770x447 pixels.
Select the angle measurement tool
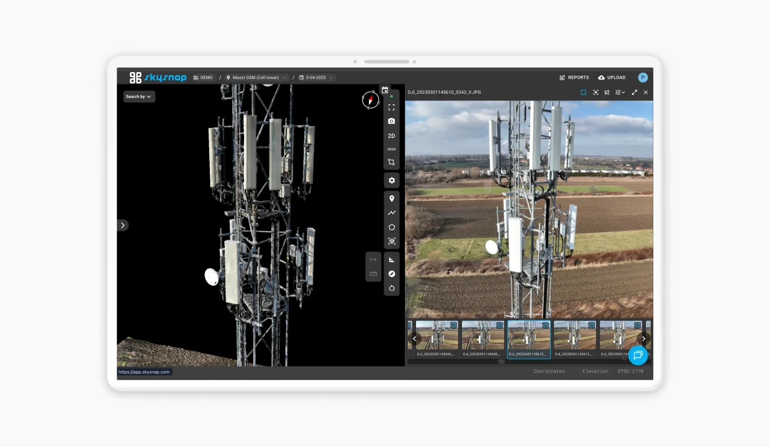tap(391, 260)
